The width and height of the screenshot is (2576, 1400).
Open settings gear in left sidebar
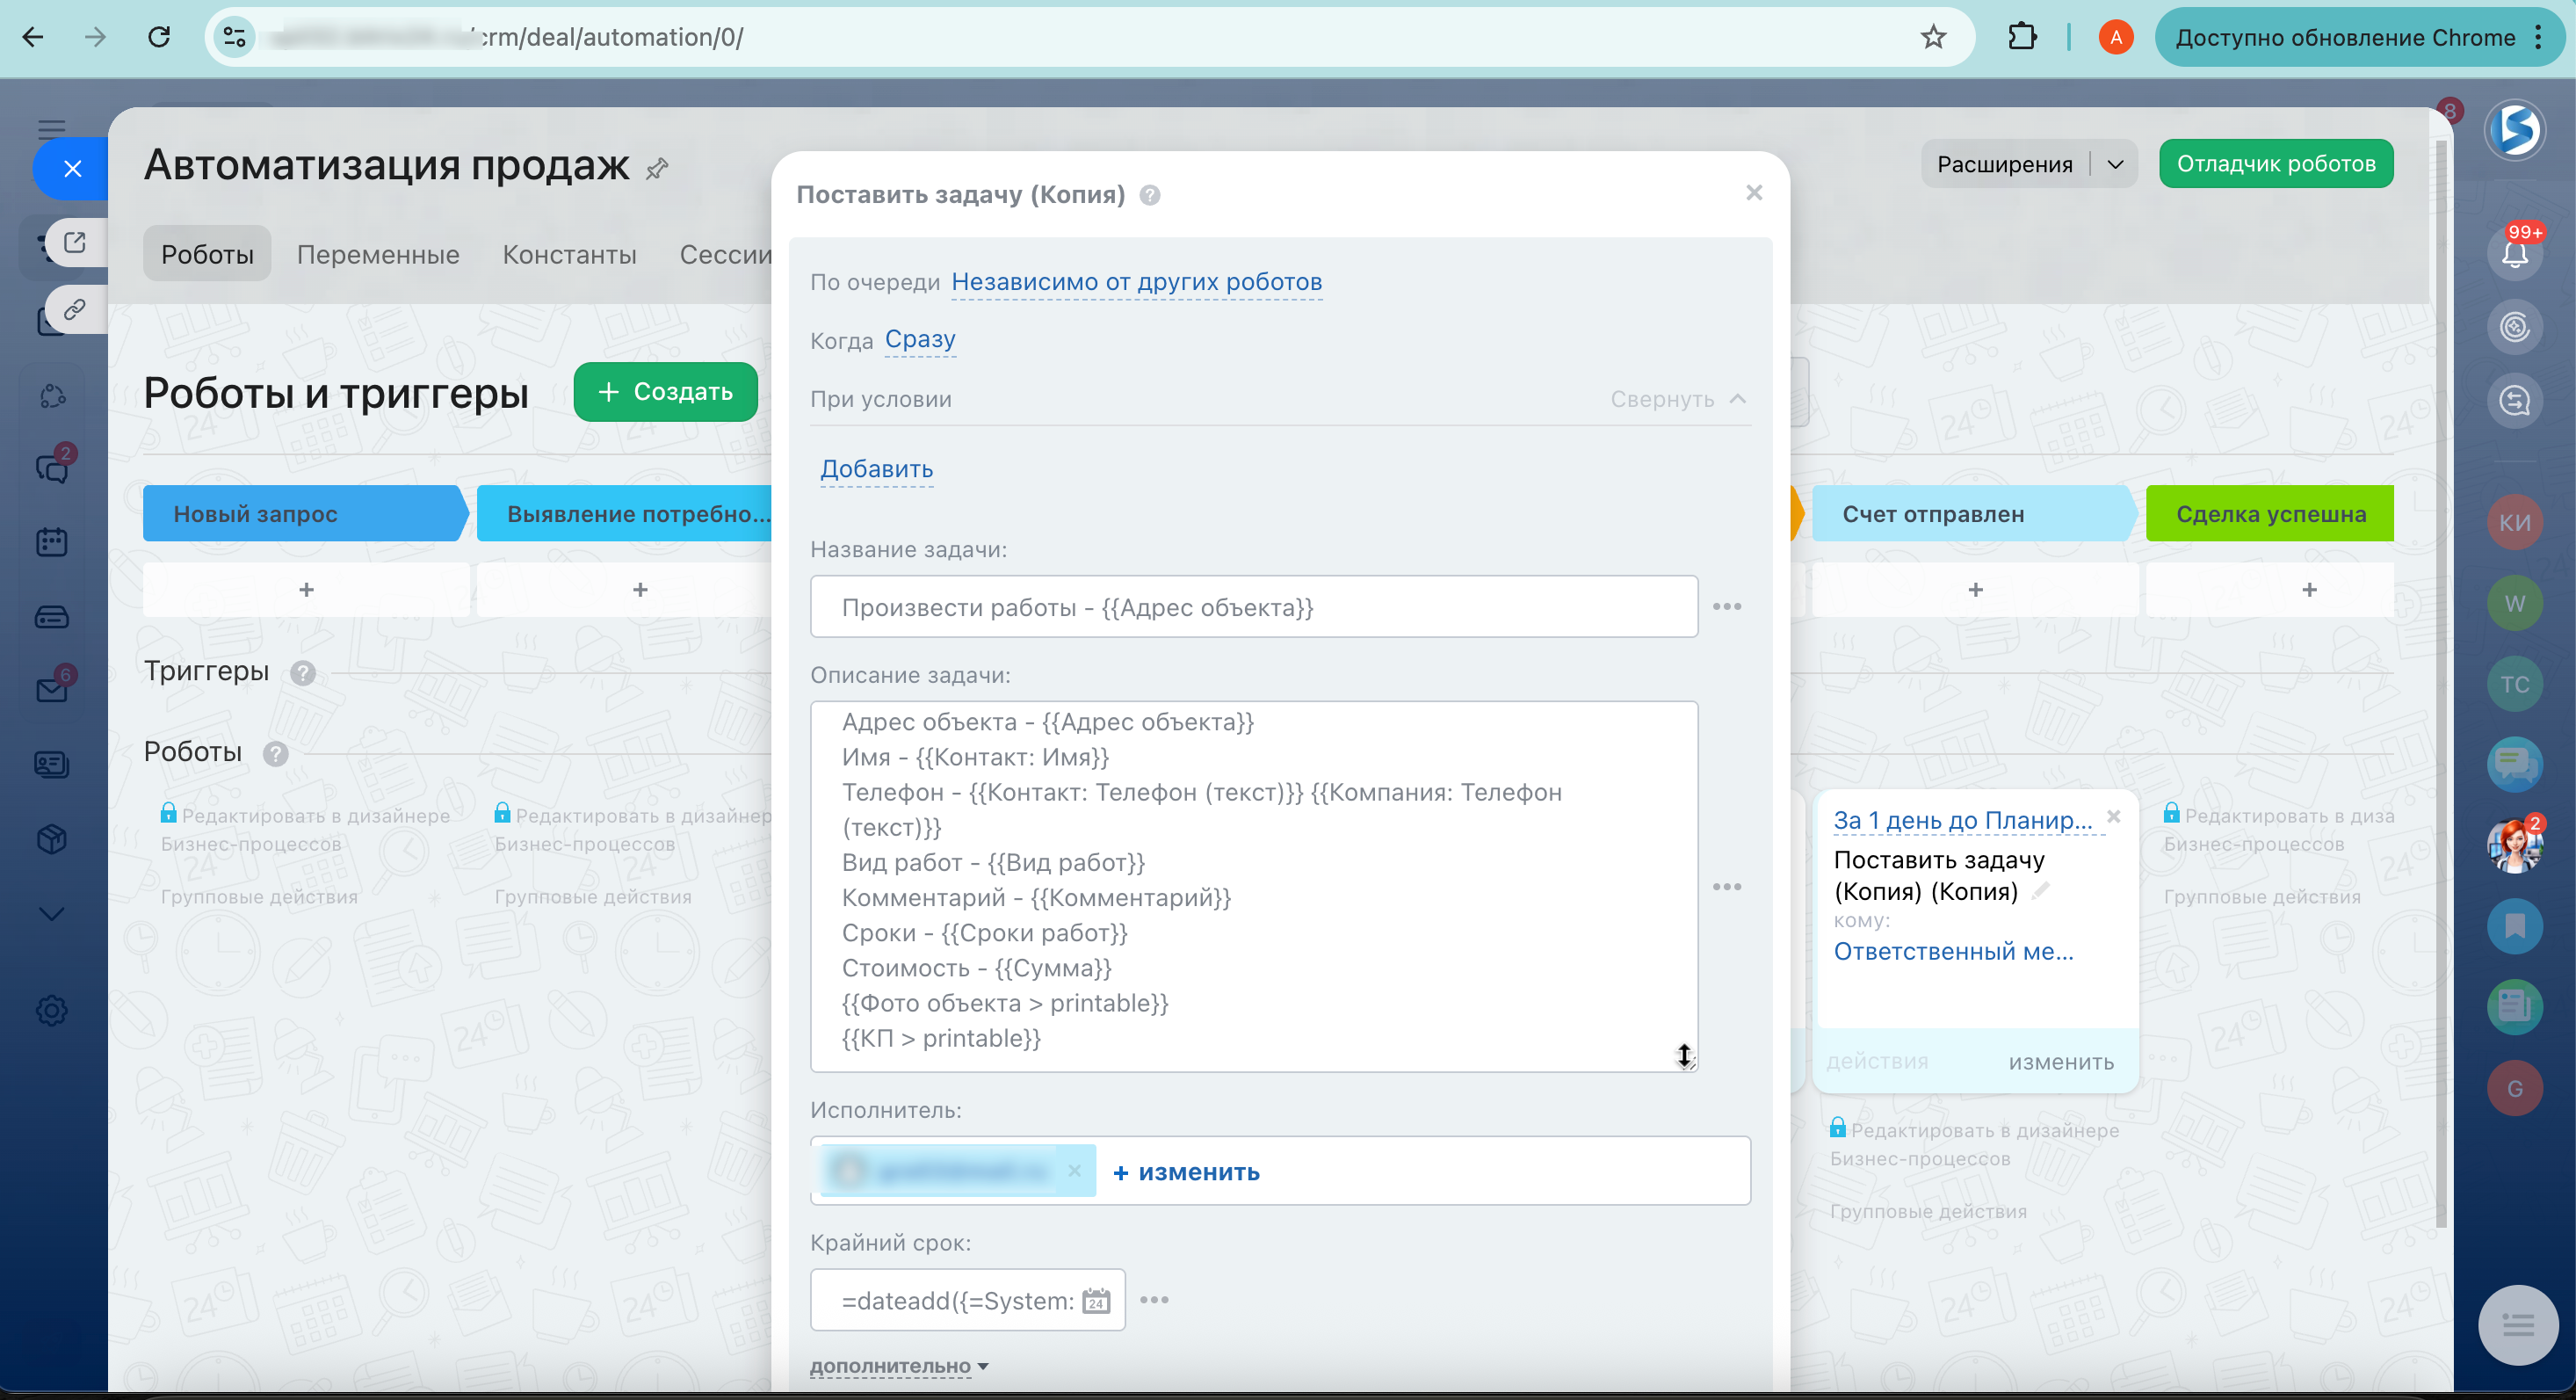(52, 1010)
